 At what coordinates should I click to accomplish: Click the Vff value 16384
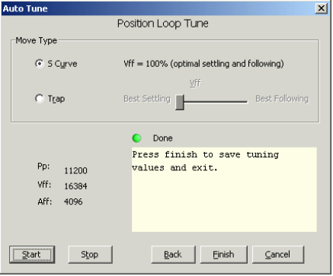(75, 186)
